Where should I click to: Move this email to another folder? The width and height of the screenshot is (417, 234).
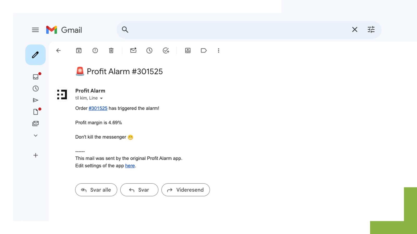[x=188, y=50]
